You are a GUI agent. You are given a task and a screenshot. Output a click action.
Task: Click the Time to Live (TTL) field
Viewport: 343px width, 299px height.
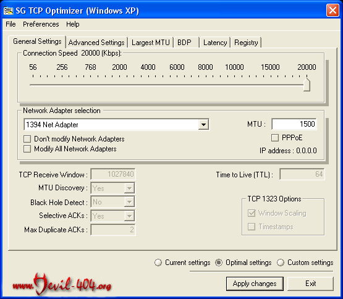(x=302, y=174)
